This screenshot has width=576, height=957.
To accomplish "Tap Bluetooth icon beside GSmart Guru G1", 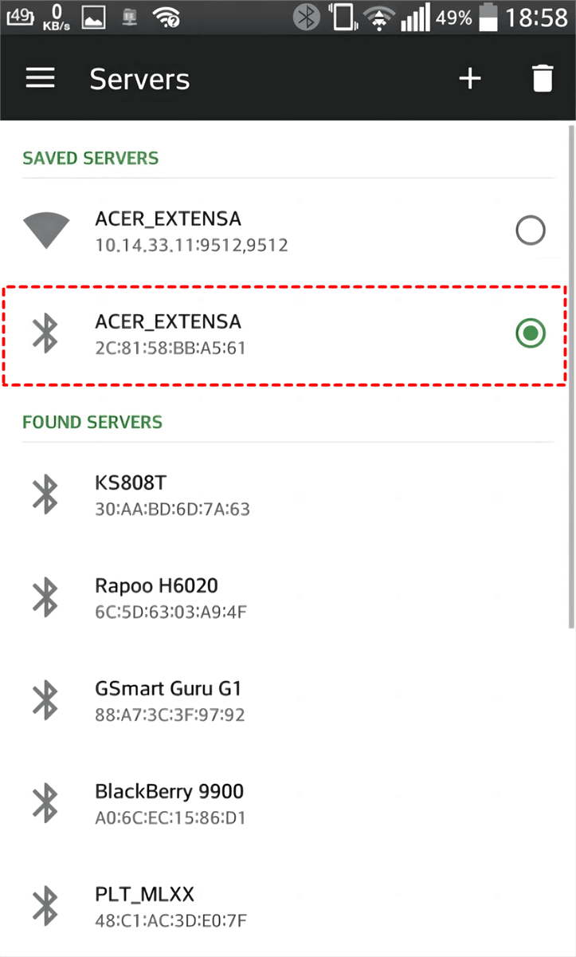I will coord(45,700).
